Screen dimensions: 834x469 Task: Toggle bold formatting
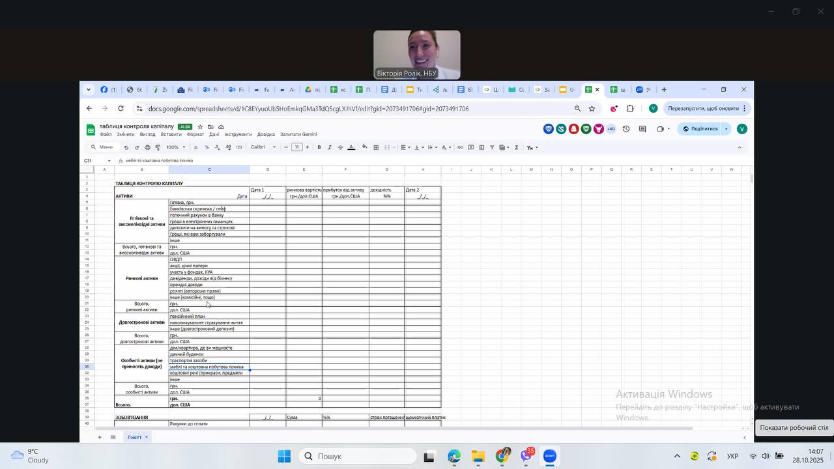(x=319, y=147)
